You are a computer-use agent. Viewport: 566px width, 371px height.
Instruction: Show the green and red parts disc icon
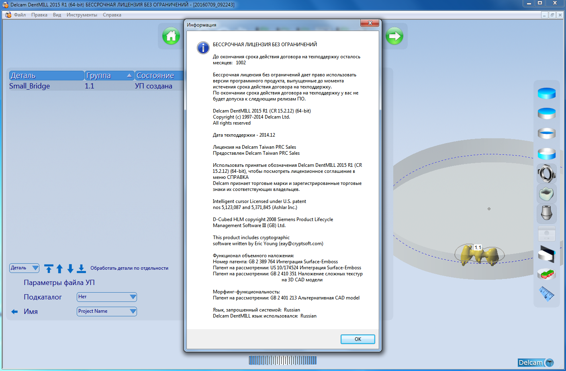pyautogui.click(x=547, y=274)
